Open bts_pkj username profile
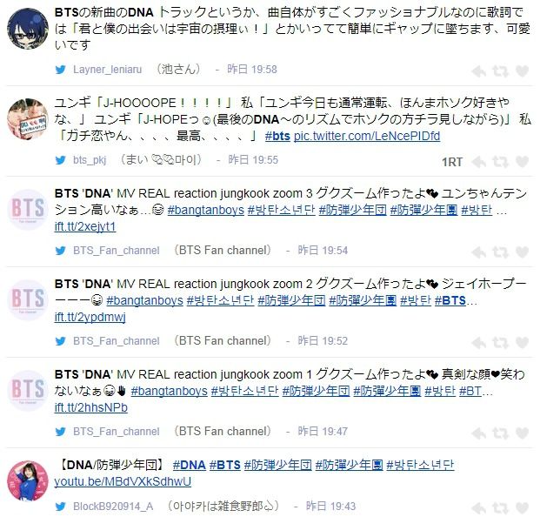This screenshot has width=540, height=517. 90,160
